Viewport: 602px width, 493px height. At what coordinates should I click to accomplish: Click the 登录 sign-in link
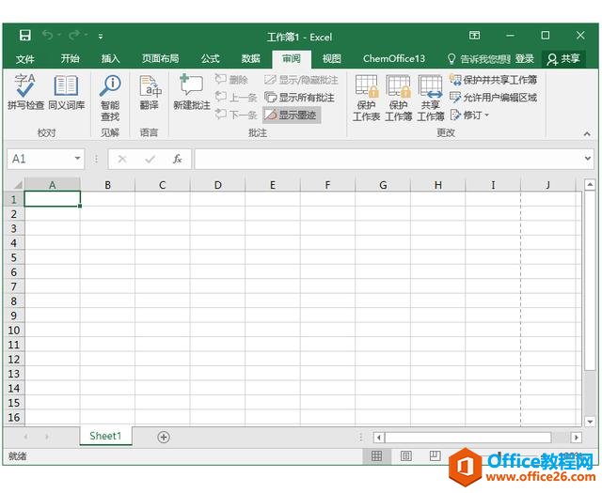pyautogui.click(x=525, y=59)
